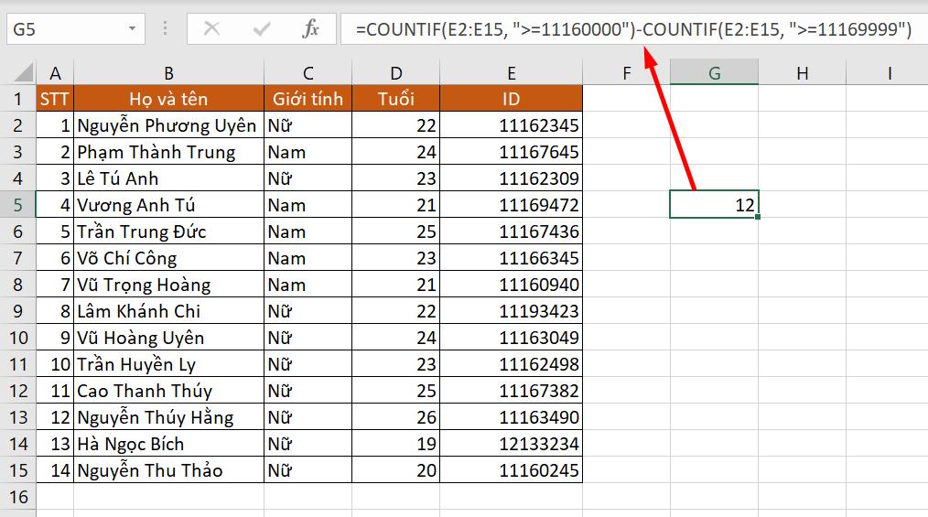Click ID cell 11167382

pyautogui.click(x=512, y=391)
